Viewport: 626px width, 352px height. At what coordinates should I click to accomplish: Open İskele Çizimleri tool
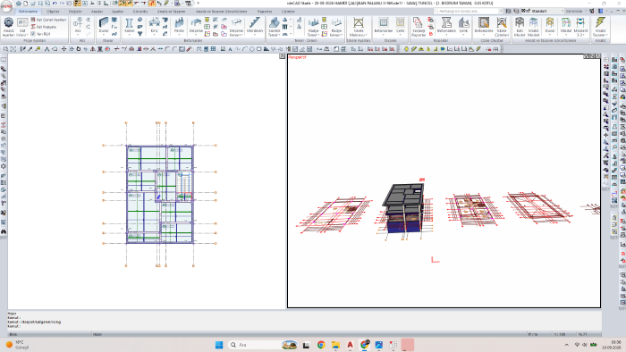[x=502, y=27]
